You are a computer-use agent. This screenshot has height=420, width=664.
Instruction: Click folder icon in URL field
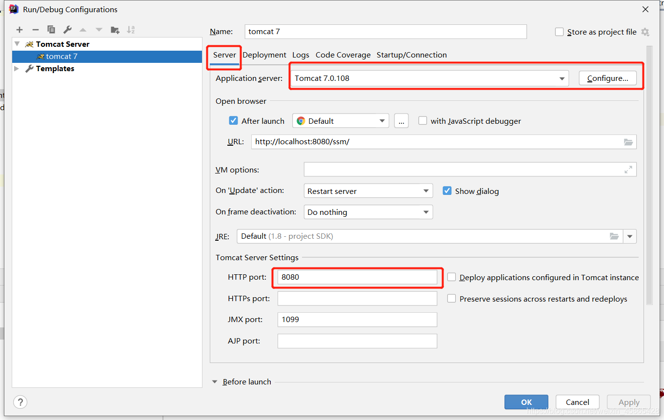coord(628,142)
